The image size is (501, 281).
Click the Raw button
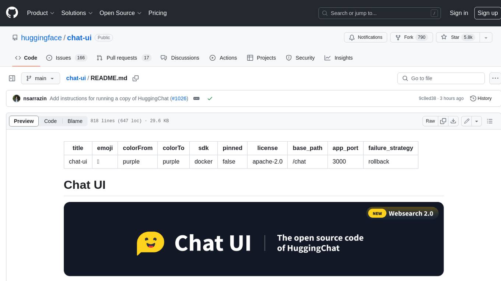point(430,121)
